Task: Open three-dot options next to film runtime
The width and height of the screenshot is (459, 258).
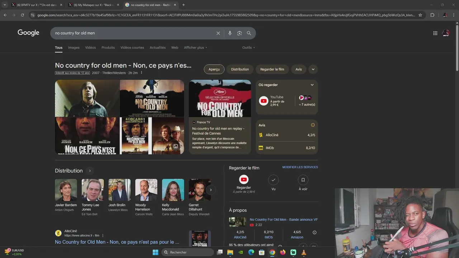Action: click(x=141, y=73)
